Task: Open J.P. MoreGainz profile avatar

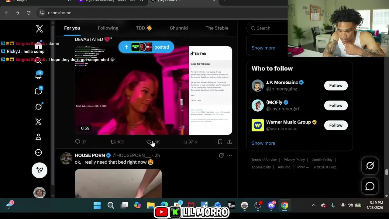Action: point(257,85)
